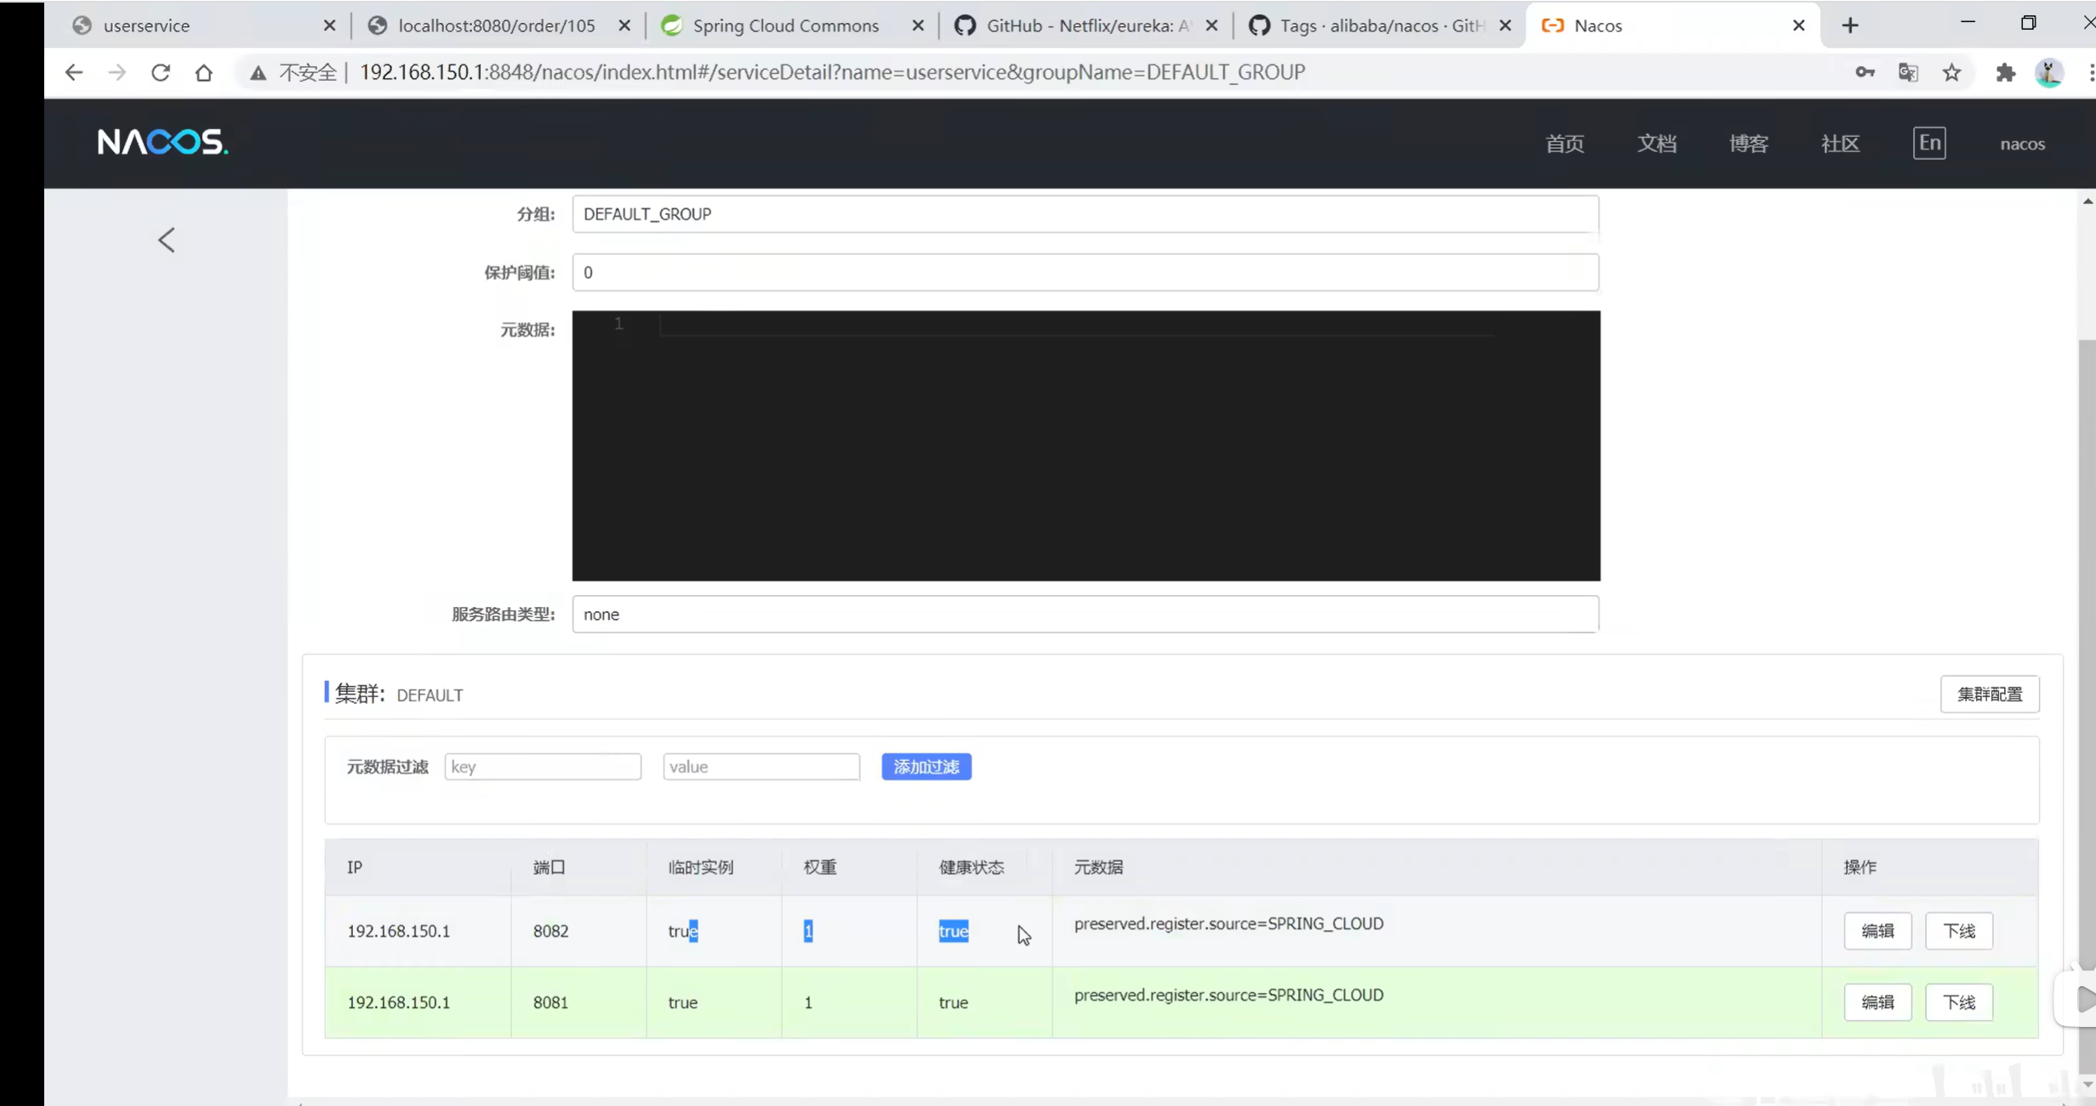
Task: Click the NACOS logo
Action: (162, 142)
